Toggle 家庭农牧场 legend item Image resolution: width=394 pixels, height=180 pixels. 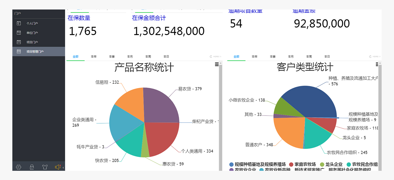coord(302,164)
